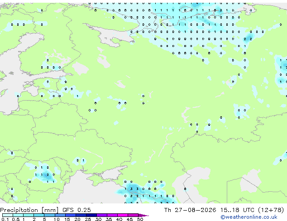Select the 25–30 mm navy legend swatch
This screenshot has width=287, height=221.
91,215
